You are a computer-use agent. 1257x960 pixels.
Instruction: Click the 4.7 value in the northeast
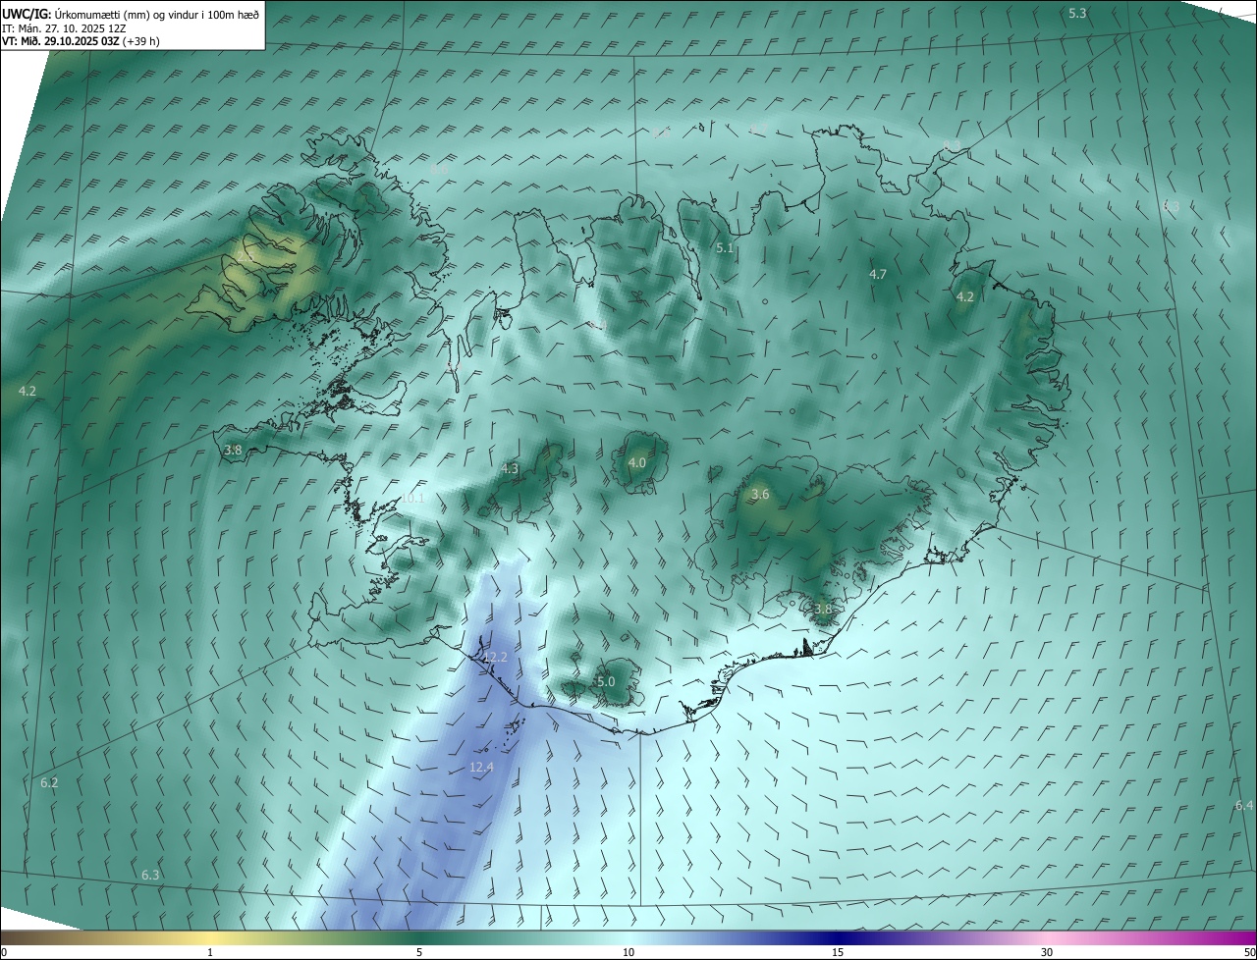[x=878, y=274]
